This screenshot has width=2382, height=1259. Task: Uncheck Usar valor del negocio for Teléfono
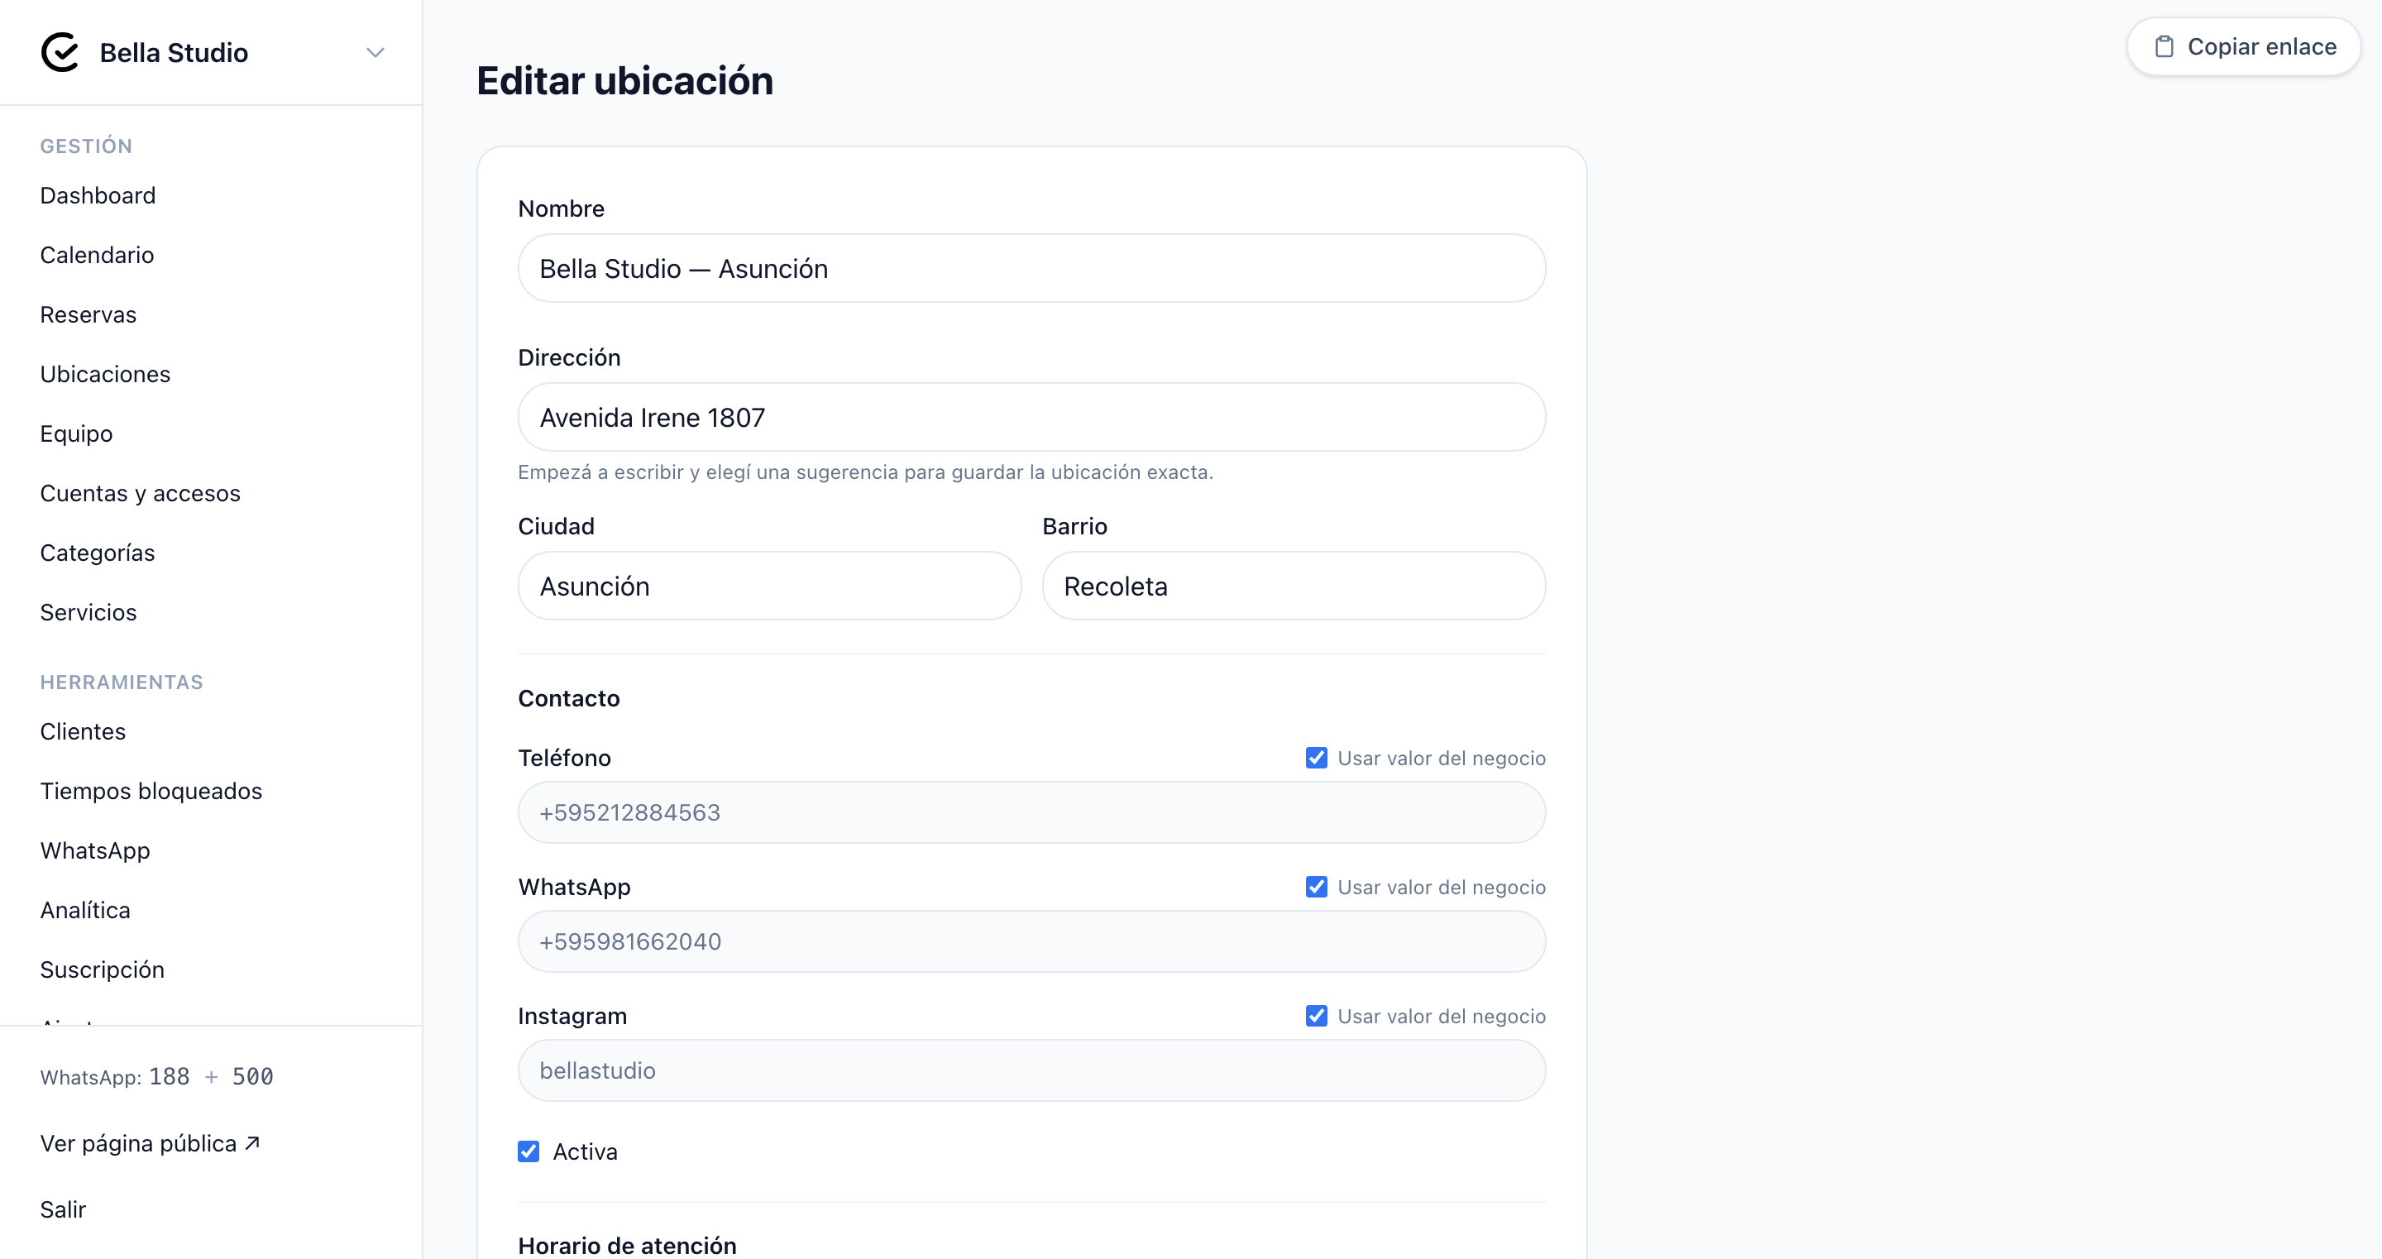click(x=1316, y=758)
